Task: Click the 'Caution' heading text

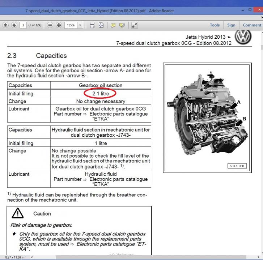Action: click(42, 214)
